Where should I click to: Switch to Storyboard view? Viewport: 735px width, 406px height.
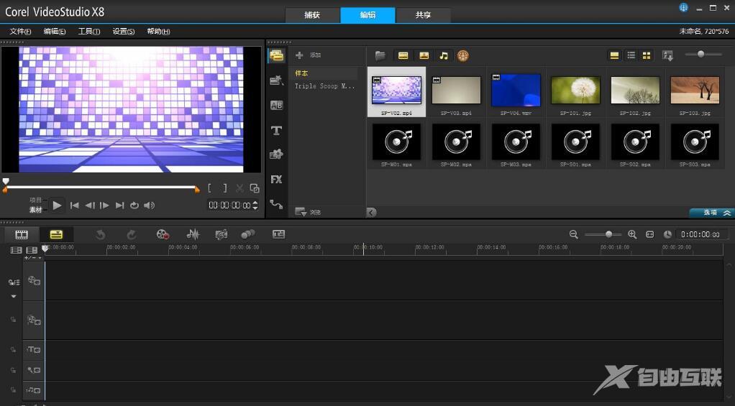[x=22, y=234]
